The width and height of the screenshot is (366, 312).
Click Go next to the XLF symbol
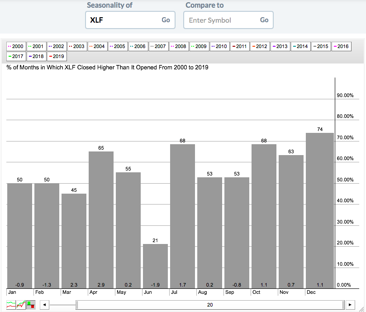coord(166,20)
